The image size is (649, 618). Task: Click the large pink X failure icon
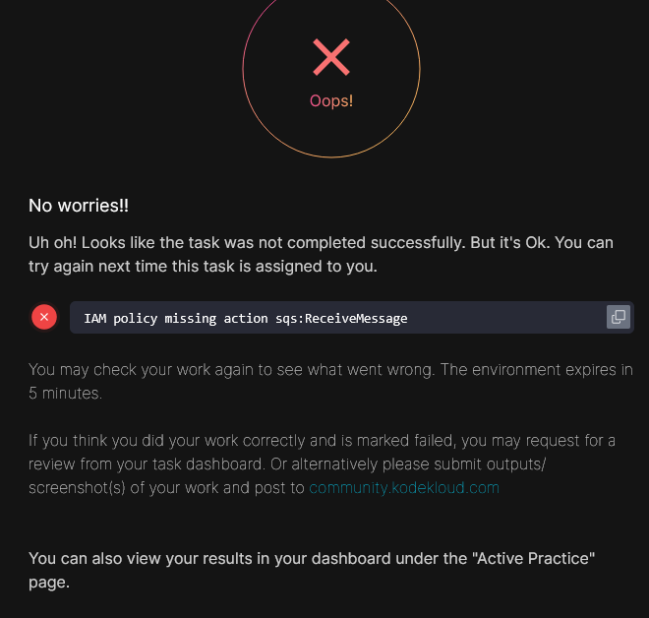pyautogui.click(x=331, y=57)
